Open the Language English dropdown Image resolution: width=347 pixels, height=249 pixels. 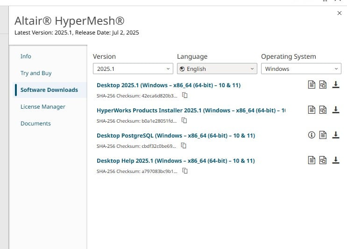217,69
